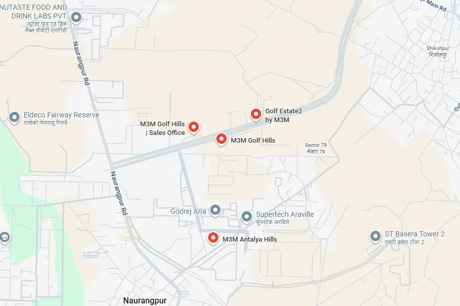Click the upper Naurangpur Rd road label
Screen dimensions: 460x306
(81, 63)
